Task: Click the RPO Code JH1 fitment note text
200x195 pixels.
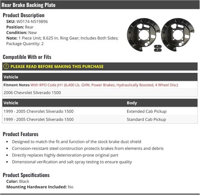Action: (104, 85)
